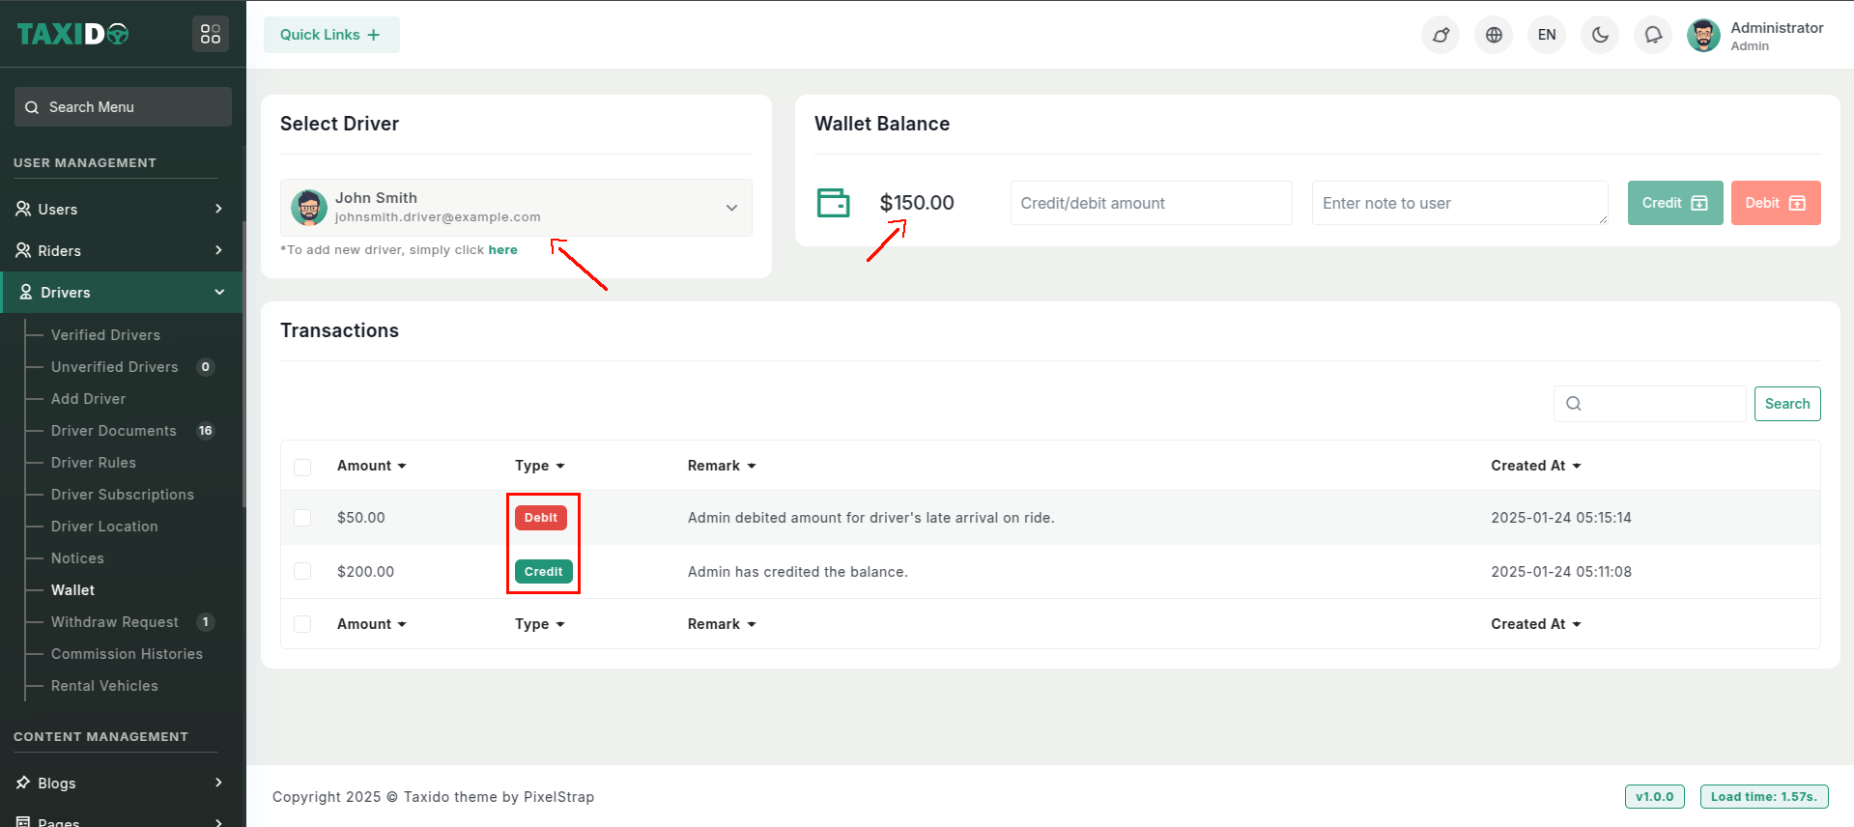Screen dimensions: 1854x827
Task: Click the globe icon in header
Action: [1494, 35]
